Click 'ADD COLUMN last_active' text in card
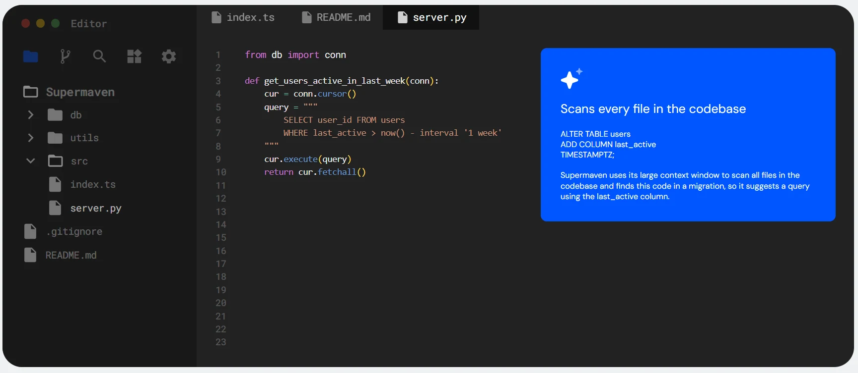Viewport: 858px width, 373px height. (x=608, y=144)
